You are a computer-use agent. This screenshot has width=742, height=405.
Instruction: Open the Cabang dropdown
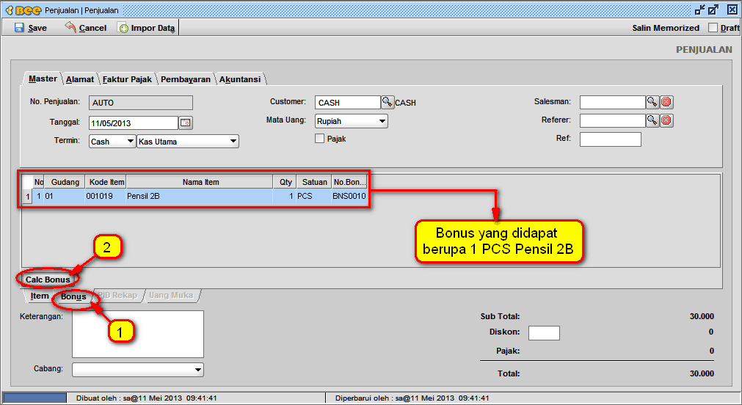pyautogui.click(x=138, y=370)
